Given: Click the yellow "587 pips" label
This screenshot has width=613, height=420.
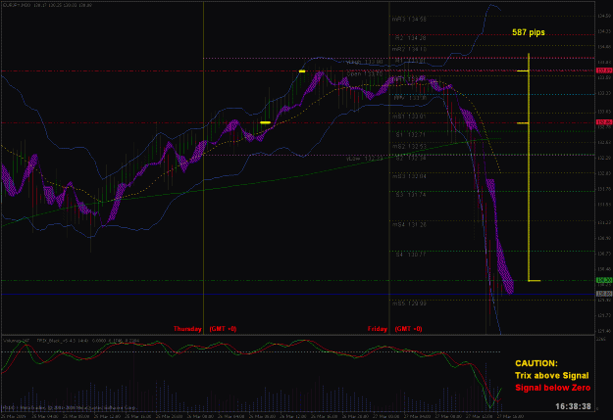Looking at the screenshot, I should click(x=529, y=32).
